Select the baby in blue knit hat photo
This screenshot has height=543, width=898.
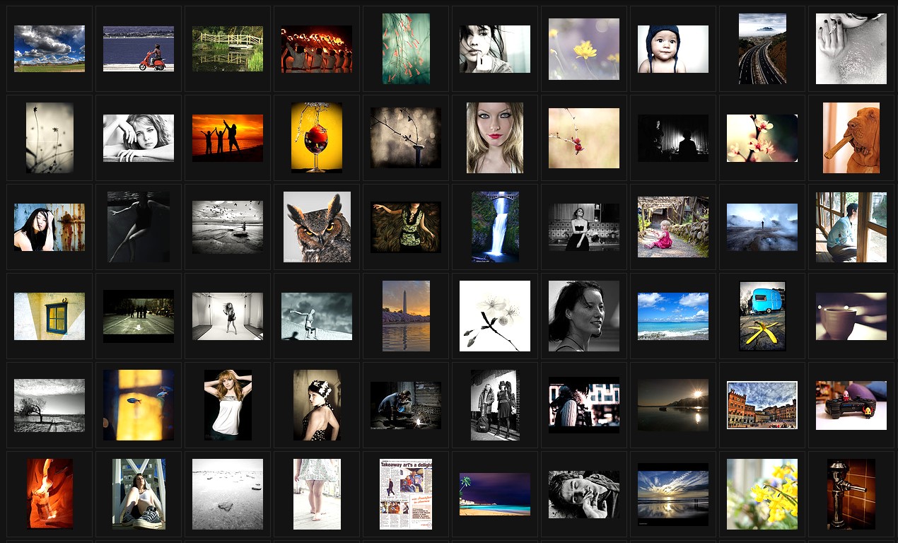(672, 49)
